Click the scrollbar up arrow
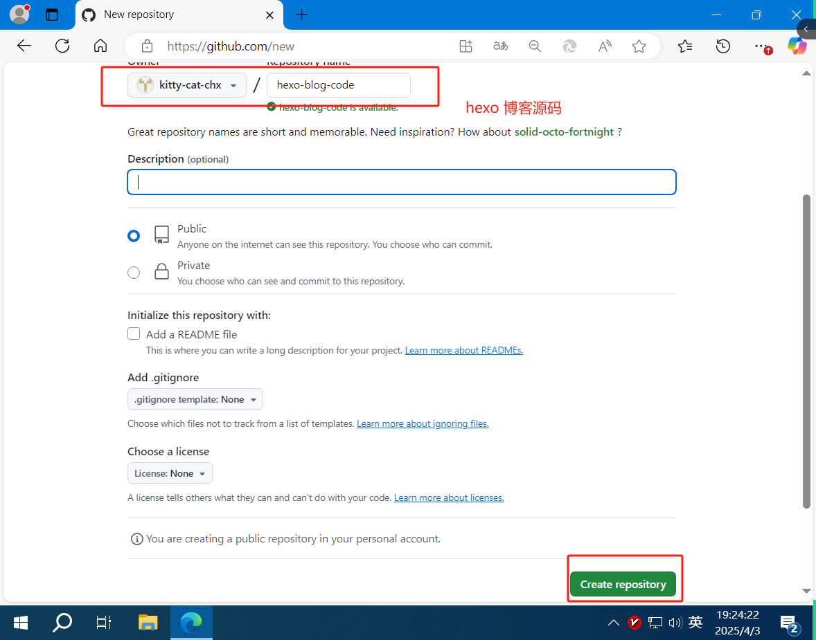 click(x=806, y=73)
